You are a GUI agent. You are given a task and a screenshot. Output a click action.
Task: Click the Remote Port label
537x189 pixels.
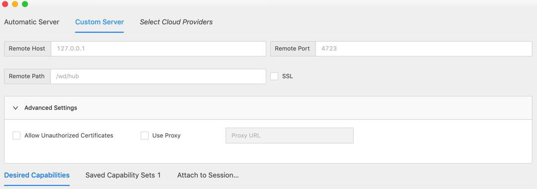point(293,49)
